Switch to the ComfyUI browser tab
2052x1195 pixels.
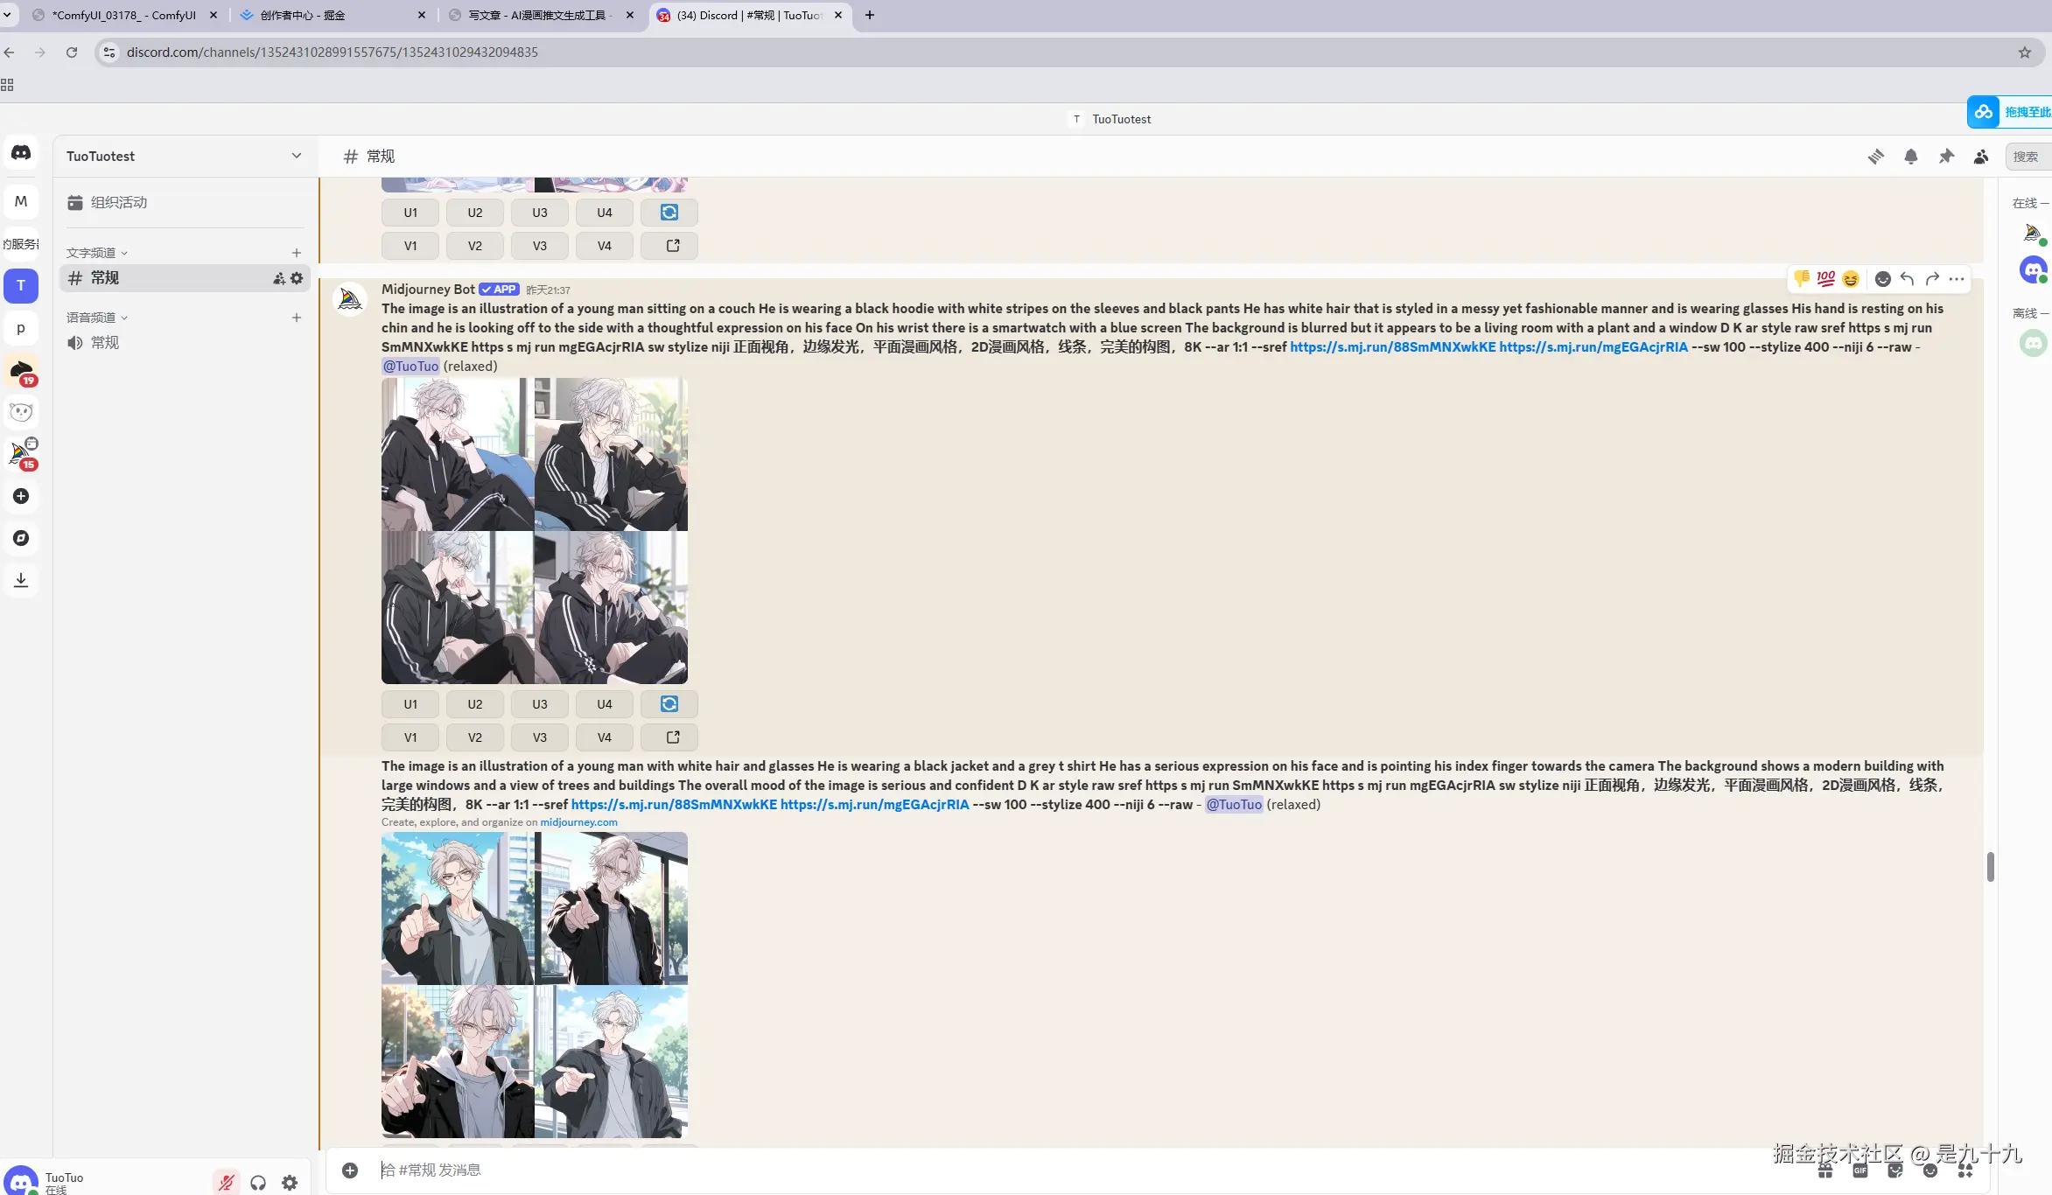tap(123, 15)
